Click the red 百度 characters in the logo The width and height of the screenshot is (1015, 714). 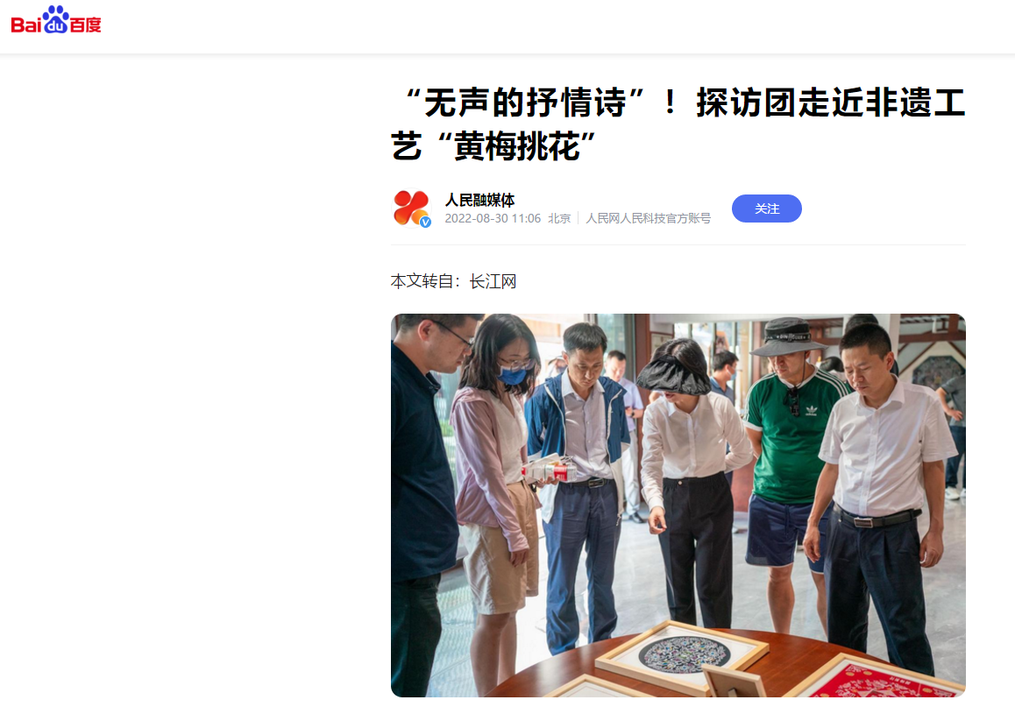tap(85, 25)
